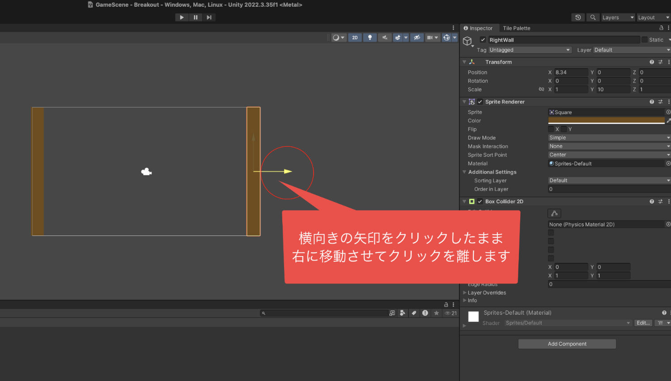671x381 pixels.
Task: Expand the Info foldout
Action: [464, 300]
